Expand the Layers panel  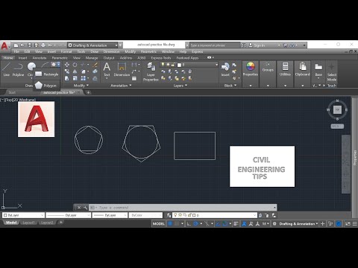point(180,86)
